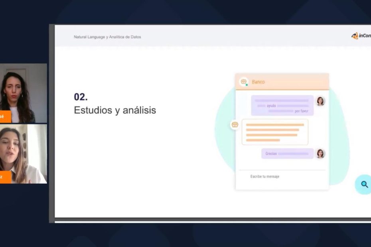This screenshot has height=247, width=371.
Task: Click the 'Banco' chat title
Action: click(x=258, y=82)
